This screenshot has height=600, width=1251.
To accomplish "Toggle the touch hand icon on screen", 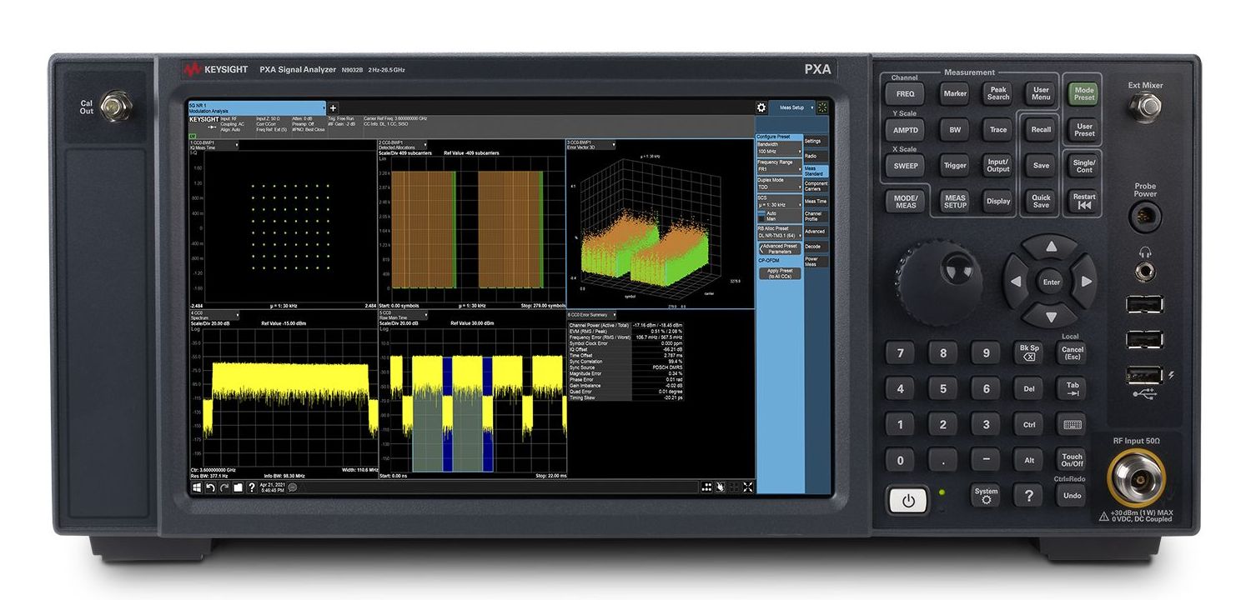I will (x=721, y=487).
